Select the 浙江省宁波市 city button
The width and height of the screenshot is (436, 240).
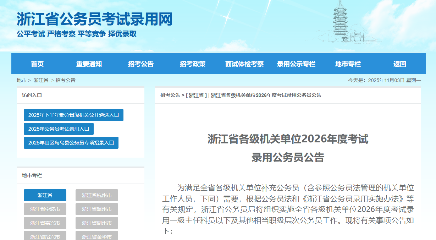[45, 209]
